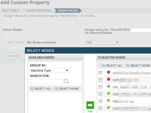Go to the Choose Properties step
The height and width of the screenshot is (113, 151).
(x=39, y=10)
